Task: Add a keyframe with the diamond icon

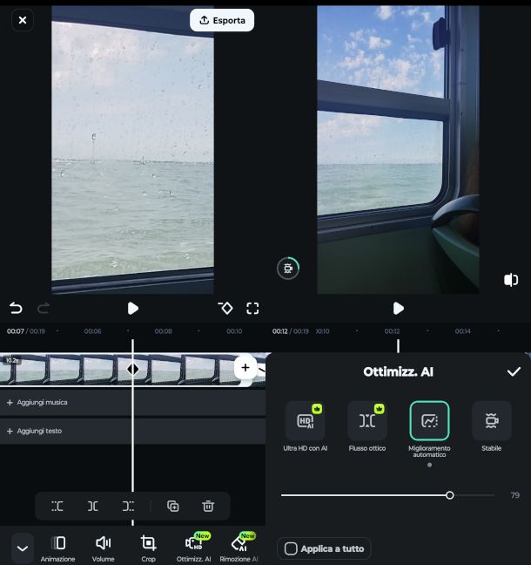Action: [226, 308]
